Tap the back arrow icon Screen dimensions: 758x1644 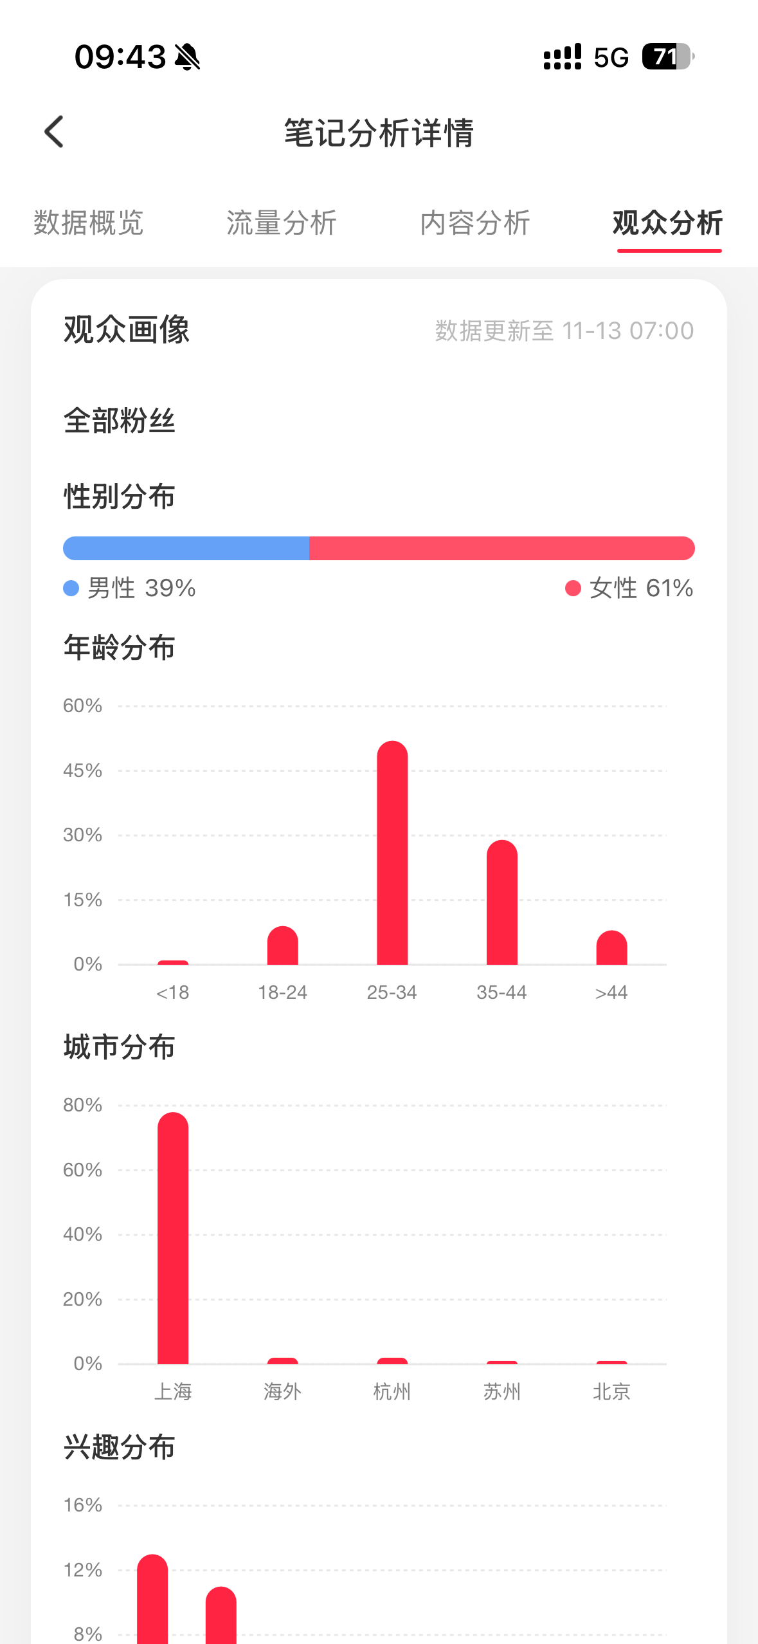pos(55,132)
